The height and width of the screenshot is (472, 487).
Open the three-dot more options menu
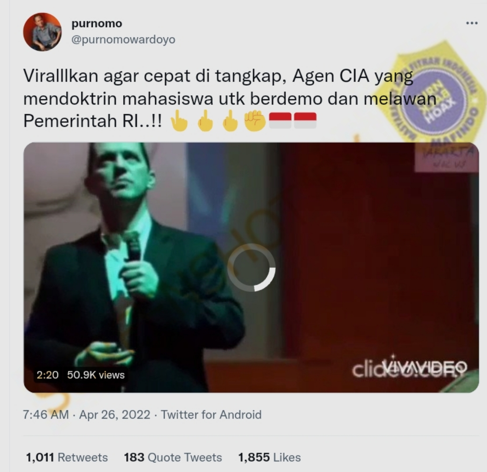(472, 23)
